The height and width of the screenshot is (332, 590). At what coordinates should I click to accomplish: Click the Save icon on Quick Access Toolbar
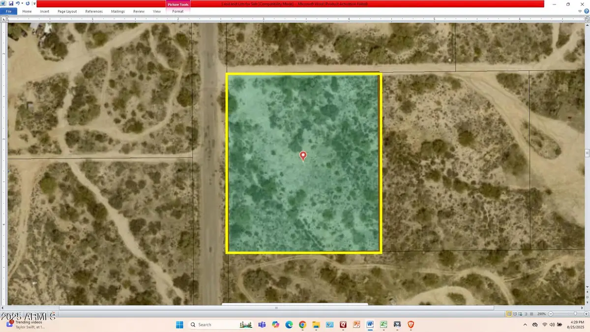click(x=11, y=4)
